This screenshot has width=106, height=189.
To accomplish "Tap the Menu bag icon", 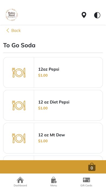I will (54, 180).
